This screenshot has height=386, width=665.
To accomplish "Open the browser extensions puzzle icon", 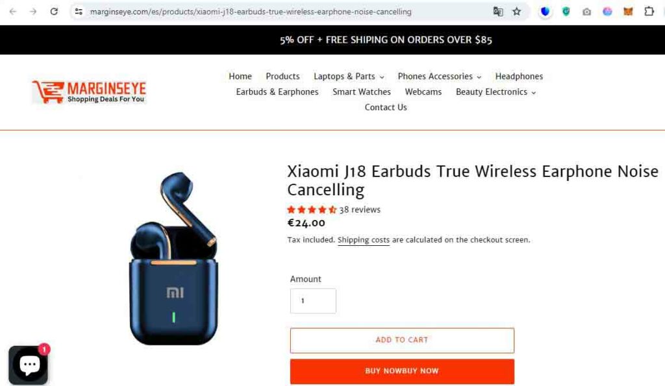I will 649,12.
